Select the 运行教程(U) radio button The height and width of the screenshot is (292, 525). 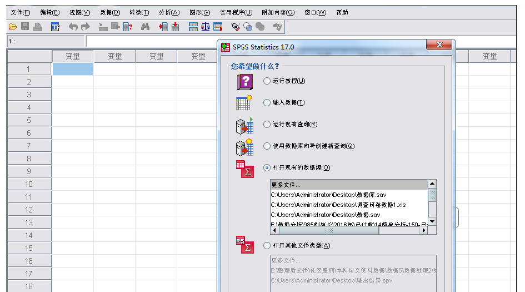267,81
